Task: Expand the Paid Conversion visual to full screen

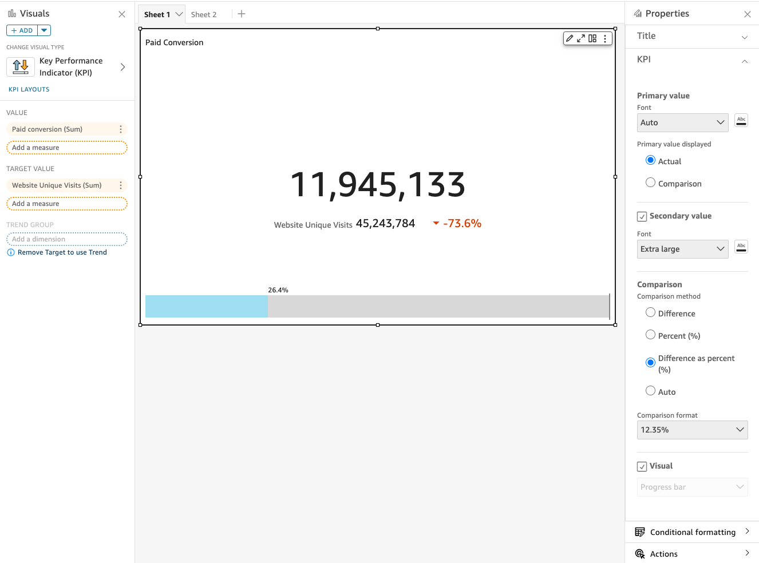Action: [581, 38]
